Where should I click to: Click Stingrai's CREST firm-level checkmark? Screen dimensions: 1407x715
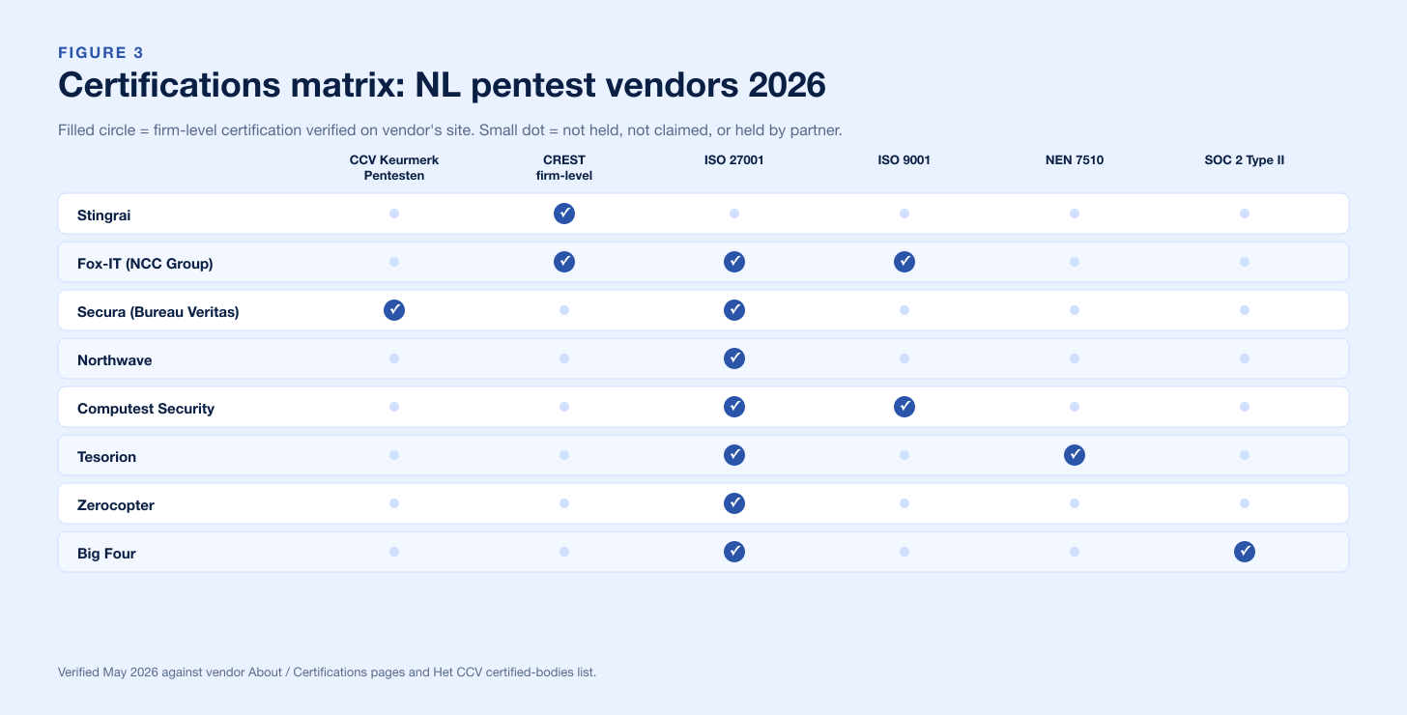click(x=564, y=214)
